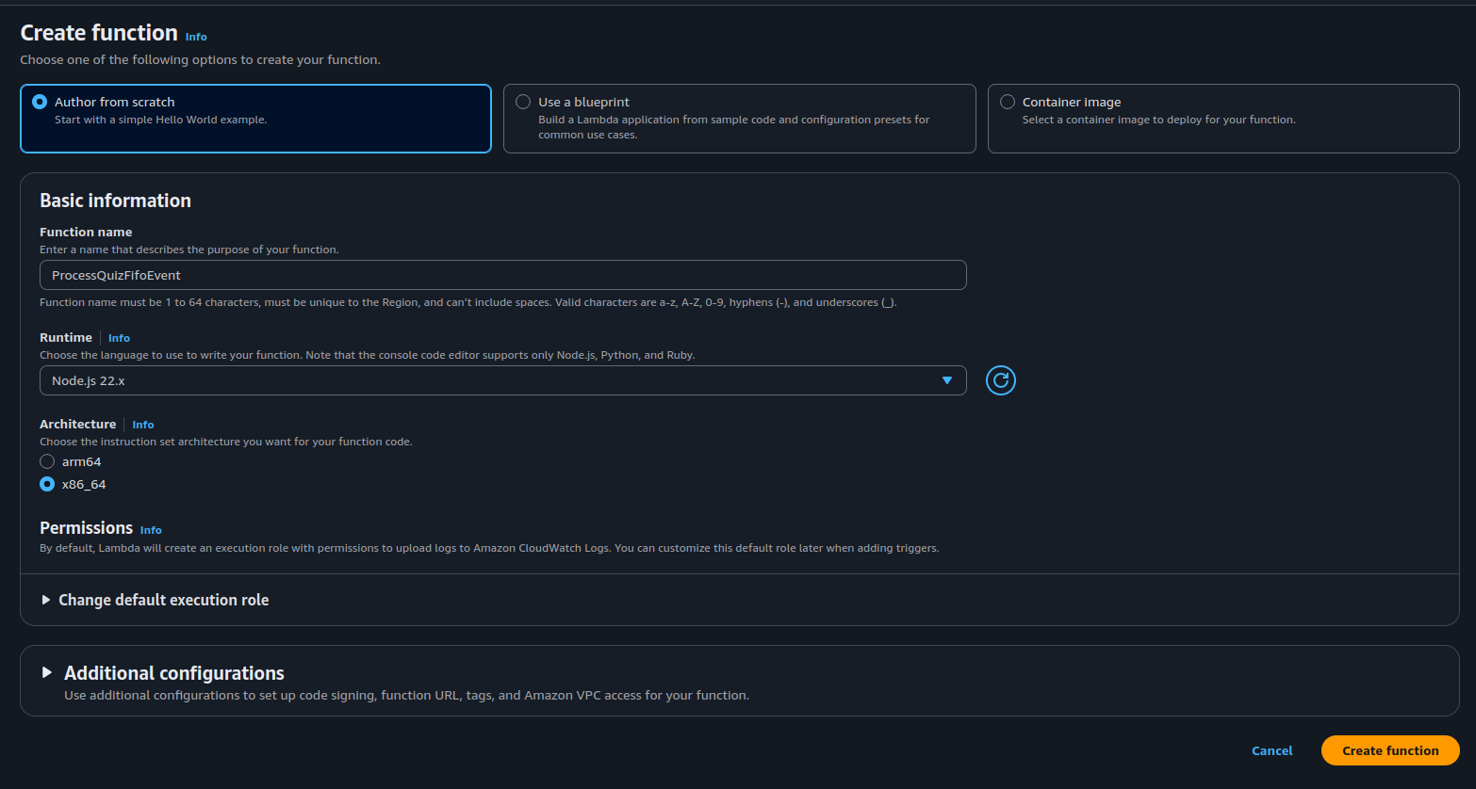Viewport: 1476px width, 789px height.
Task: Open Info link next to Create function
Action: pos(196,37)
